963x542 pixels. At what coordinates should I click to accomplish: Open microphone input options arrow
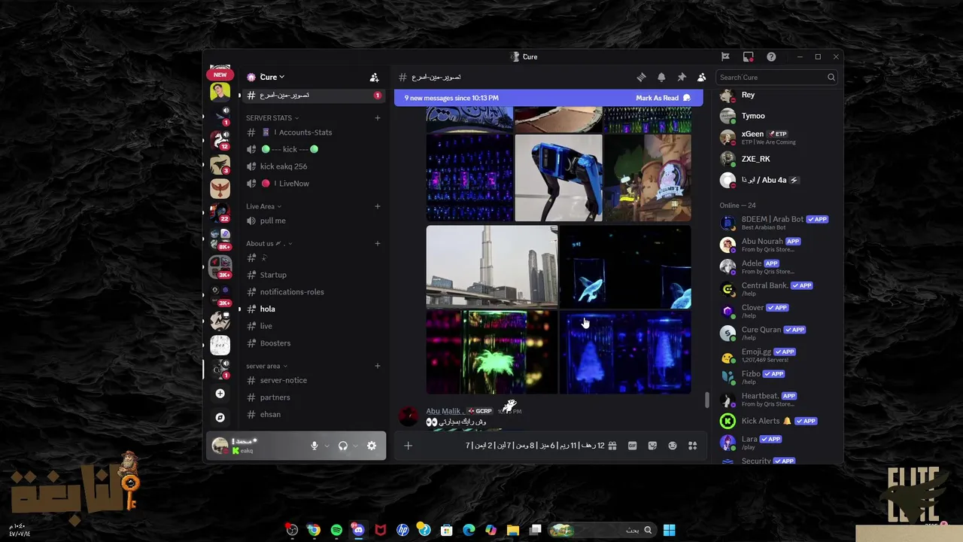tap(327, 446)
